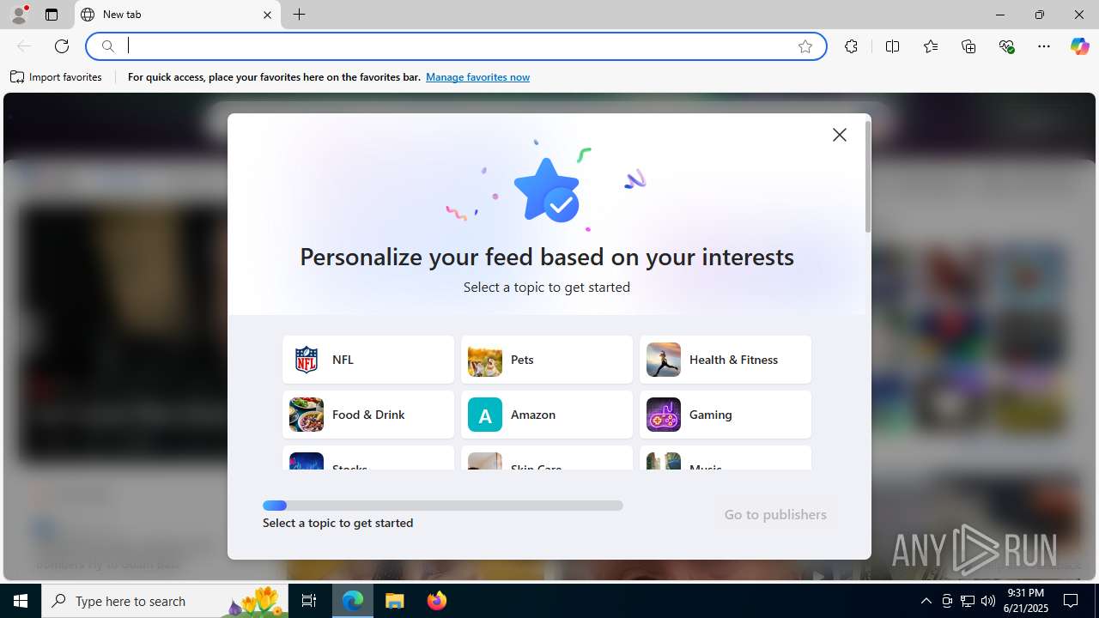Click the Gaming controller icon
The width and height of the screenshot is (1099, 618).
pos(664,415)
